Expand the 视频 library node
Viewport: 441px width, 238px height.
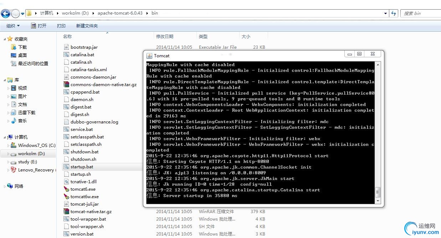pyautogui.click(x=9, y=88)
